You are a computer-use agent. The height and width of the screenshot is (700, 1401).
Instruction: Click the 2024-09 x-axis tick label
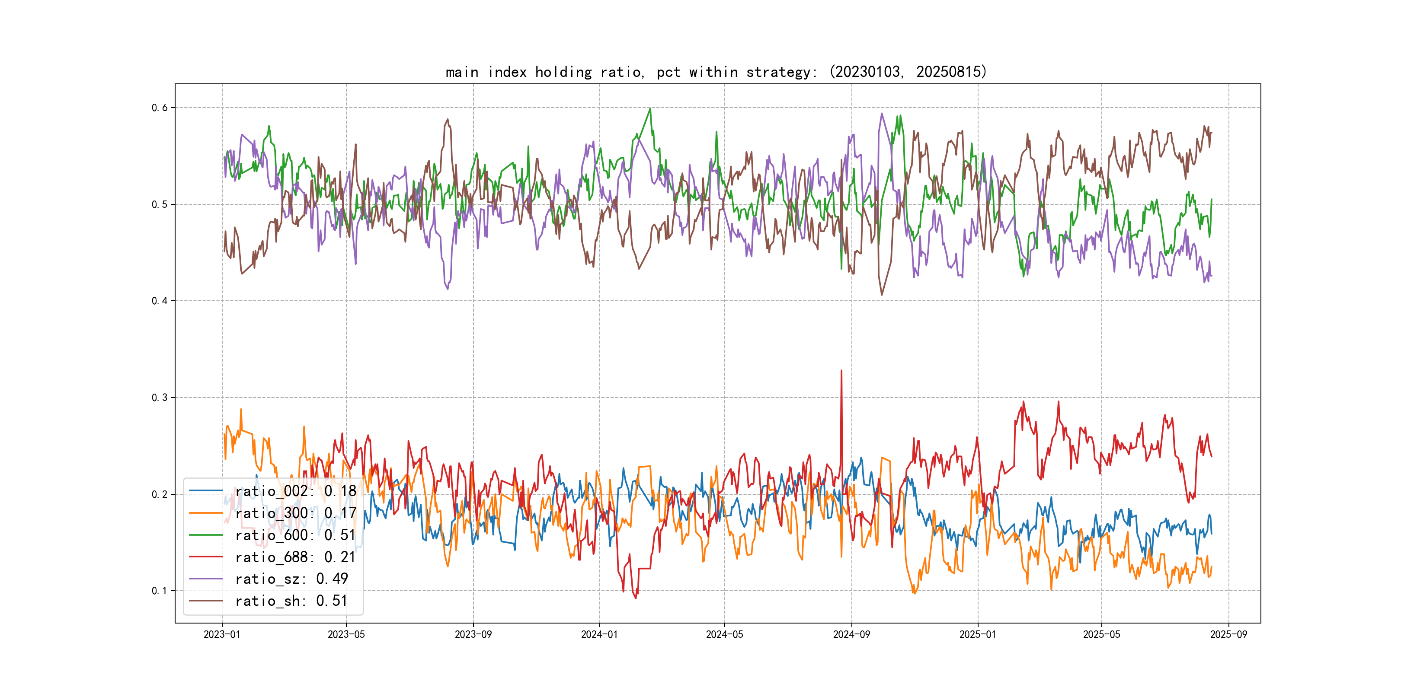pyautogui.click(x=852, y=635)
